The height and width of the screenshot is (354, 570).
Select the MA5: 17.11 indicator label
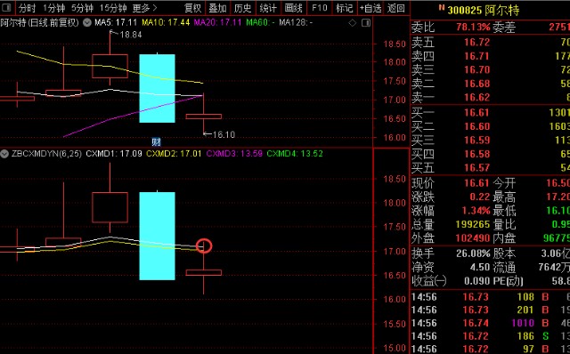coord(116,22)
